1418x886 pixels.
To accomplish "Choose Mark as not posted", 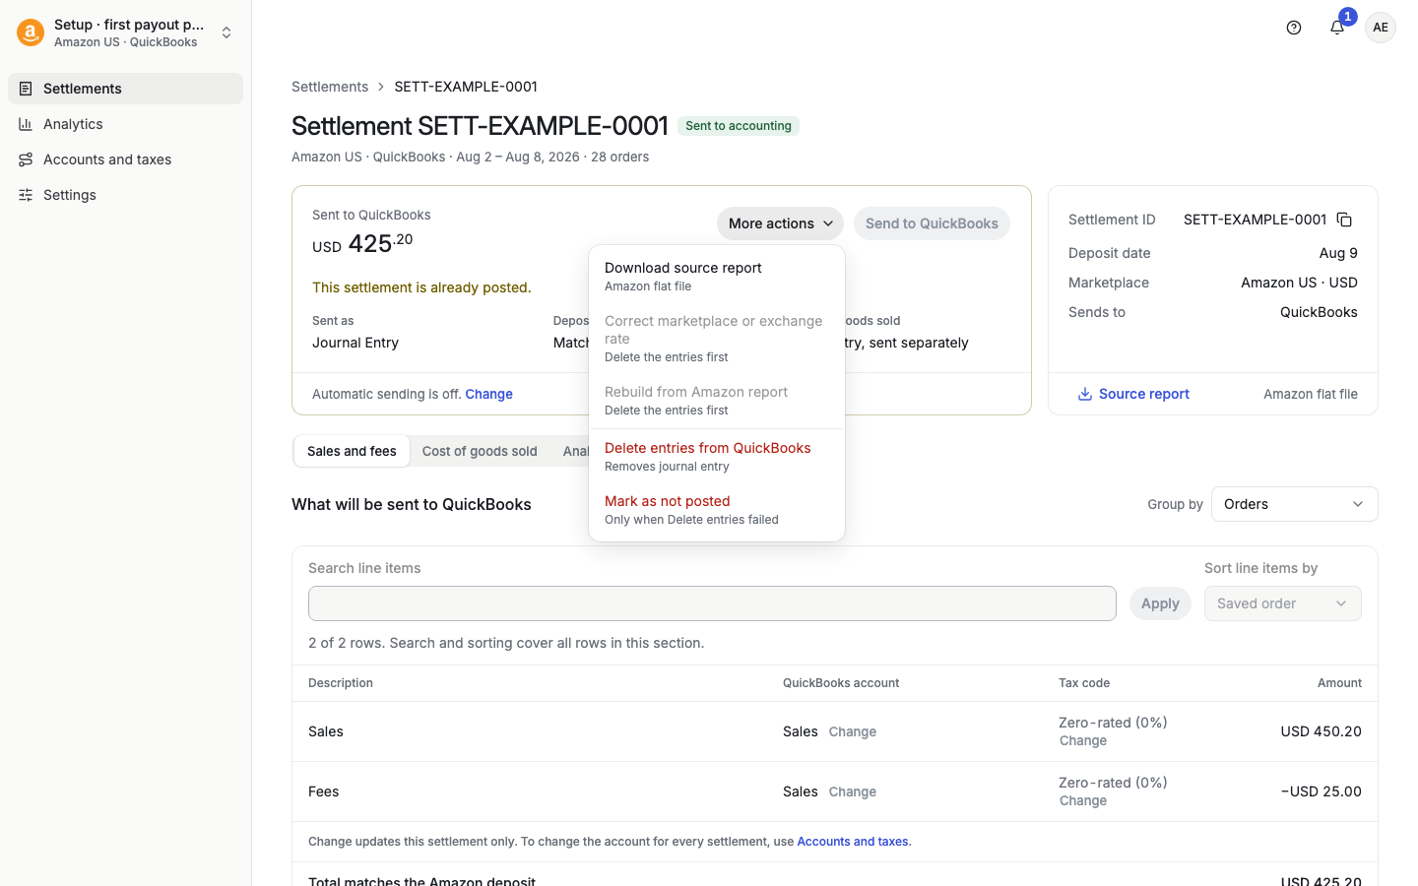I will 717,510.
